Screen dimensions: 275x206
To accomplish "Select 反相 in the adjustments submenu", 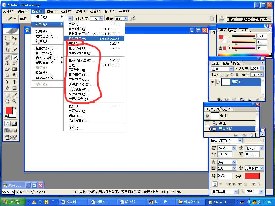I will [x=94, y=106].
